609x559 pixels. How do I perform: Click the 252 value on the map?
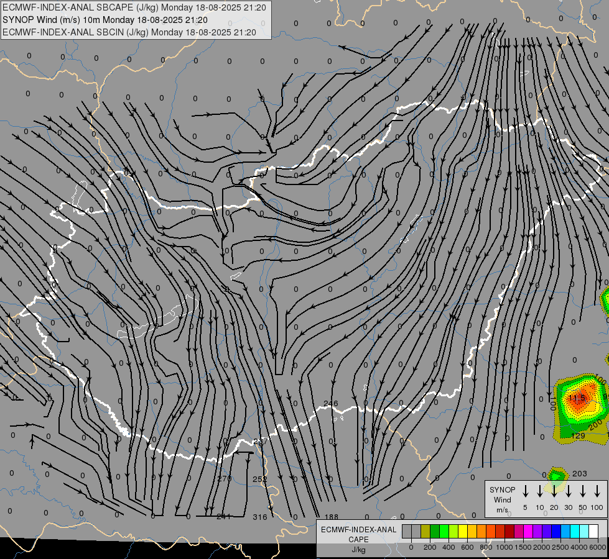(260, 479)
